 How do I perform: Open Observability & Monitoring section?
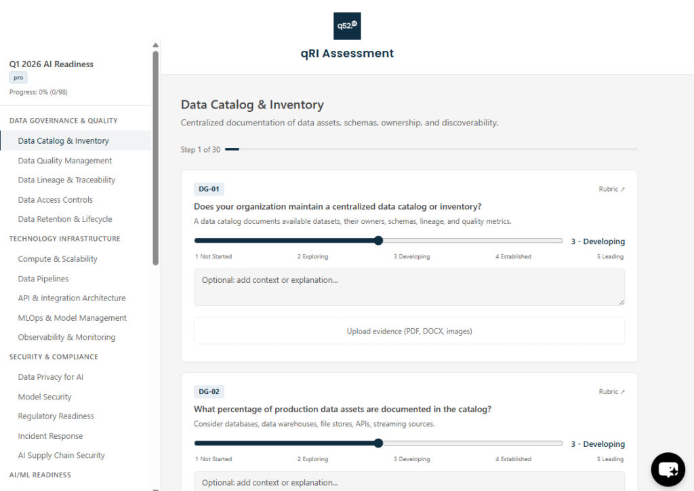point(66,337)
